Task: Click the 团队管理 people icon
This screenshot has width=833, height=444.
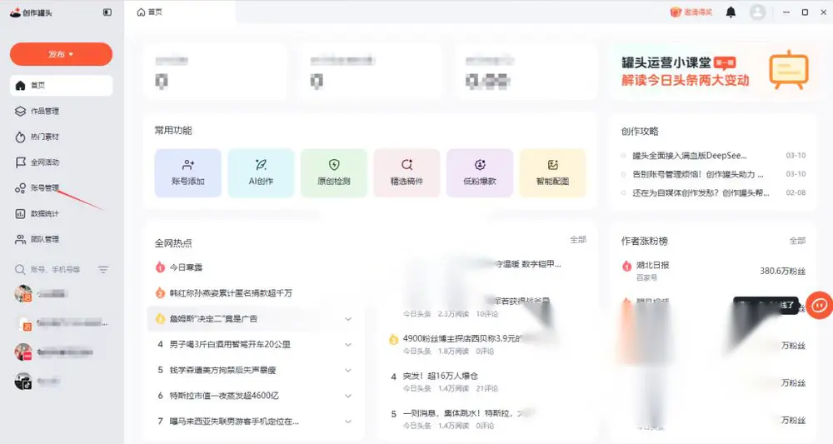Action: pyautogui.click(x=20, y=240)
